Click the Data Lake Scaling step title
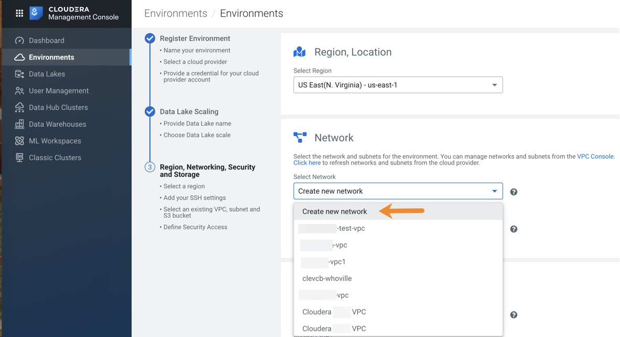 pyautogui.click(x=189, y=111)
